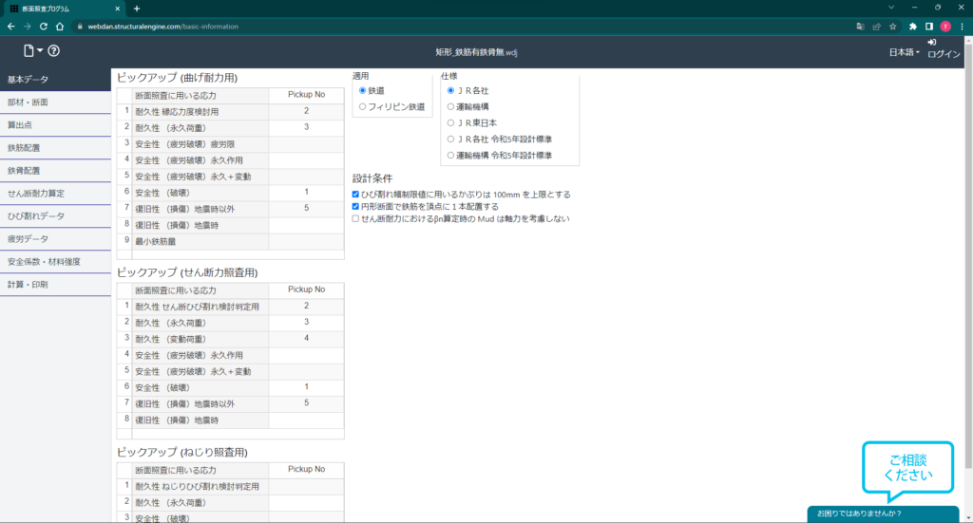Edit Pickup No for 曲げ 耐久性 縁応力度検討用

(x=307, y=112)
